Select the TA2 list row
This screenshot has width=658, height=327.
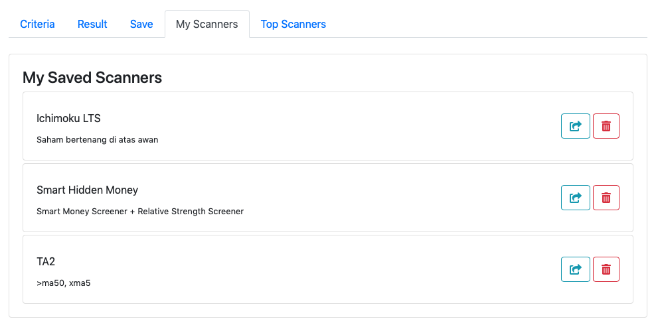[x=328, y=269]
